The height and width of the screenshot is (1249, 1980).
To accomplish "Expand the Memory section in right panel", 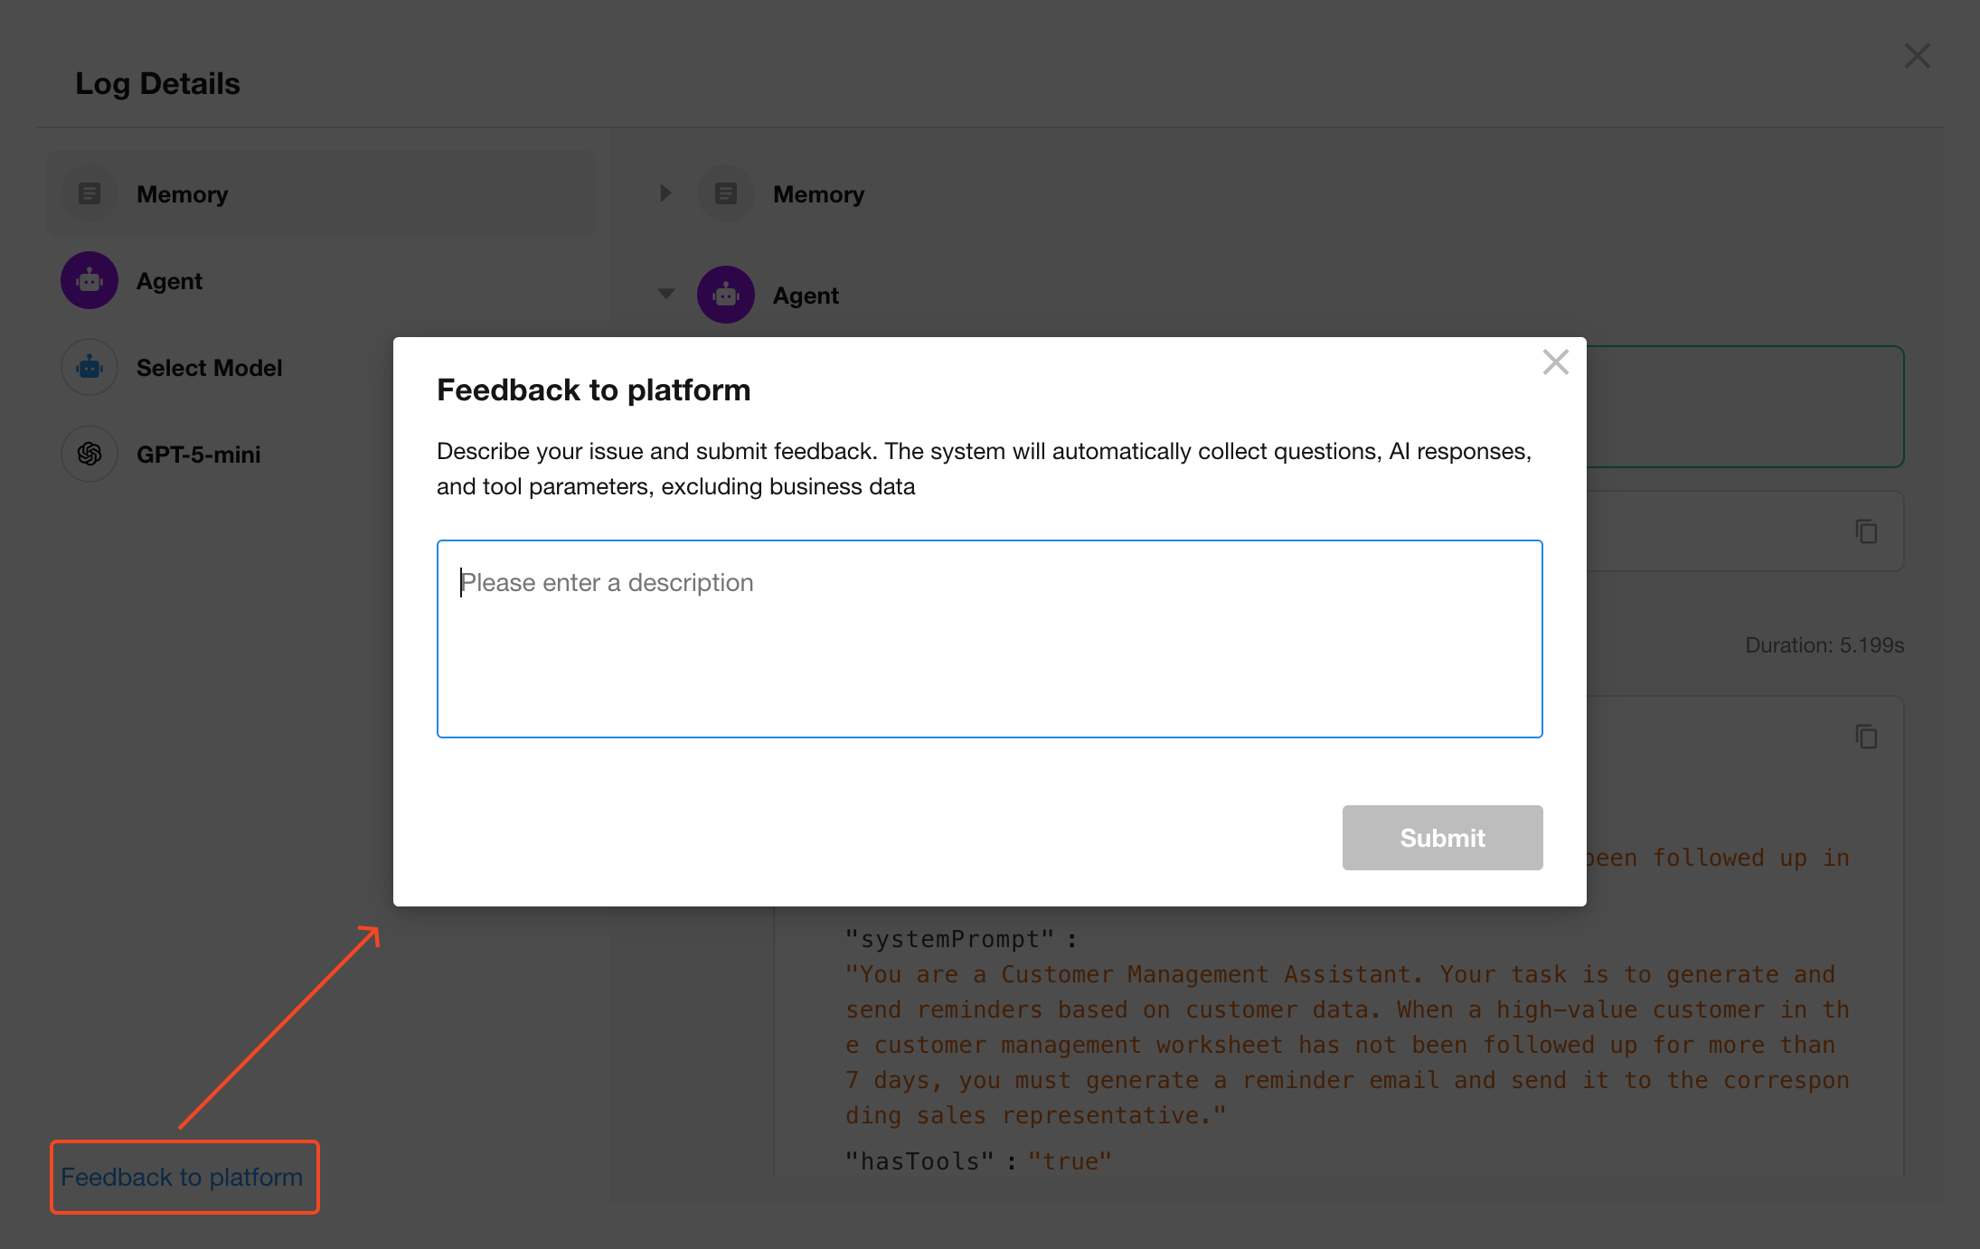I will 665,193.
